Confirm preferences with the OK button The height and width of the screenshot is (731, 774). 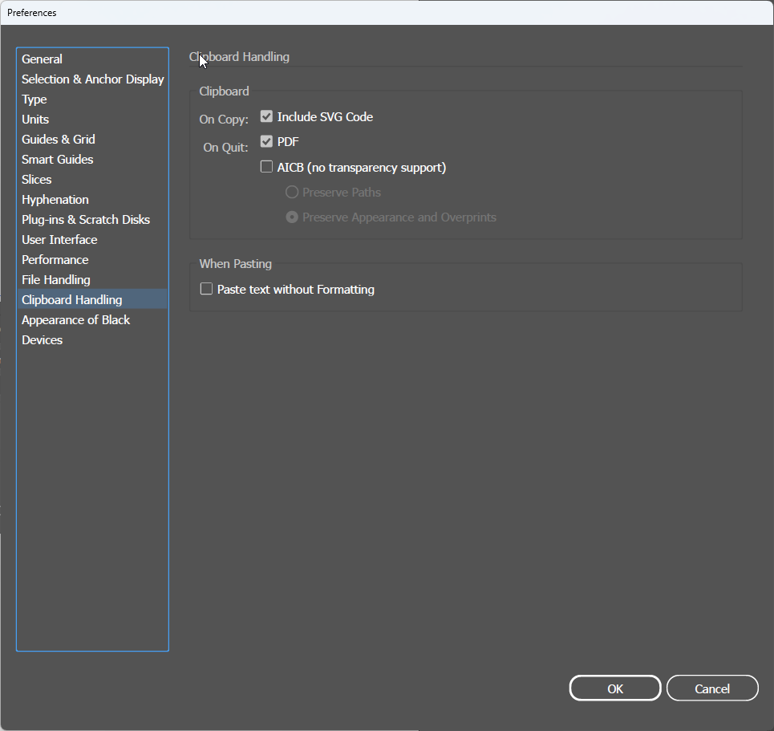click(x=614, y=688)
